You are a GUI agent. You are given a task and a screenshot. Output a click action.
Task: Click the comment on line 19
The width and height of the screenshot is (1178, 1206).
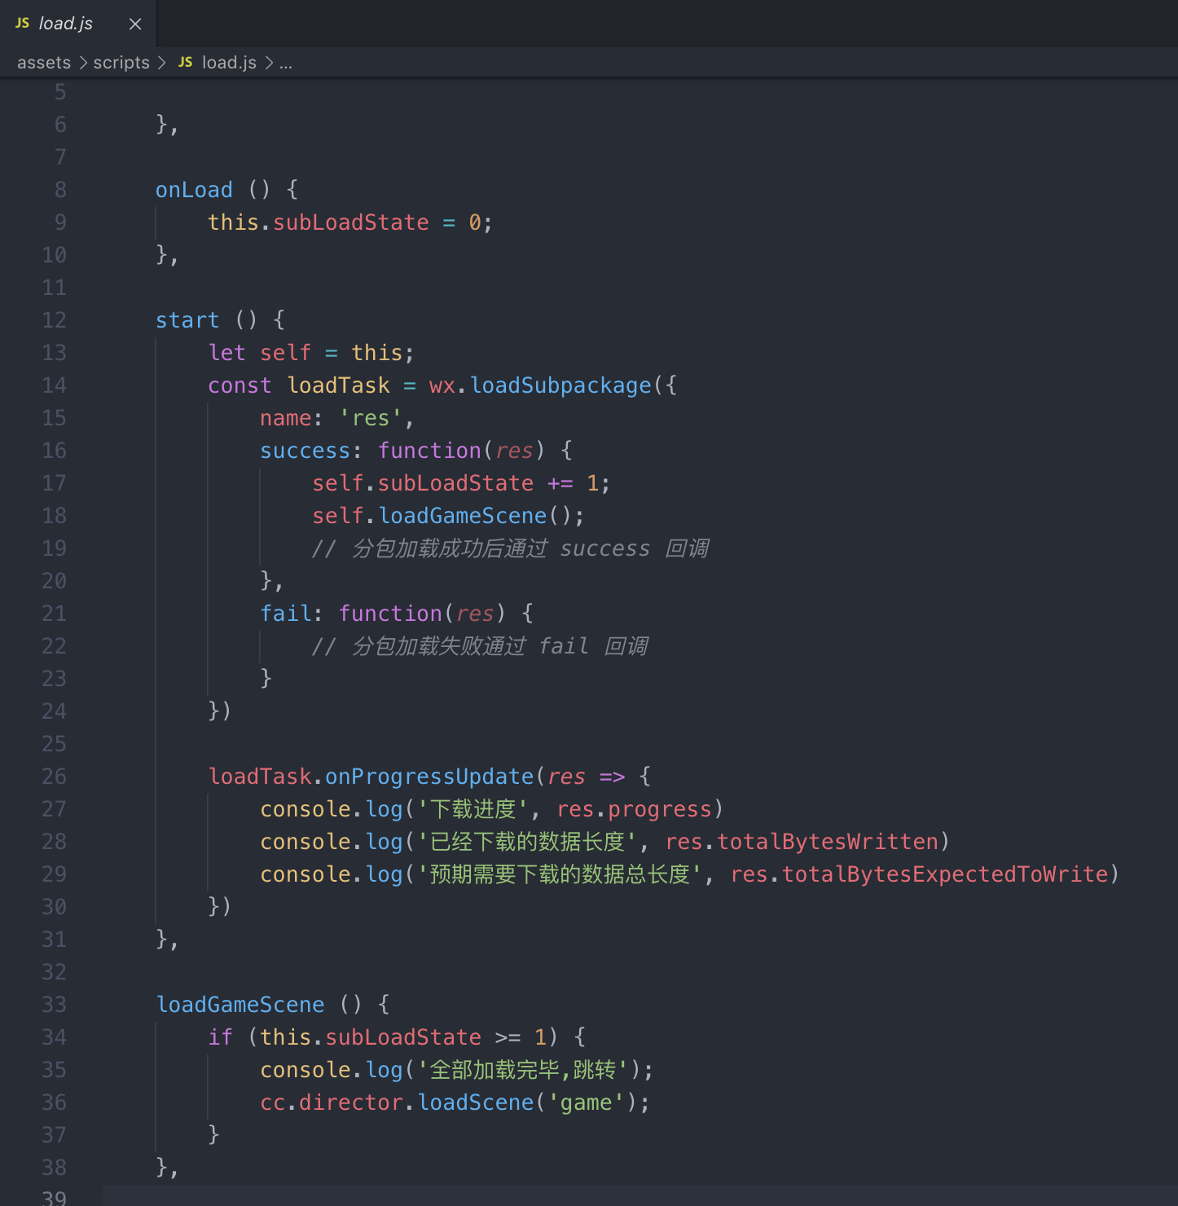click(x=511, y=548)
